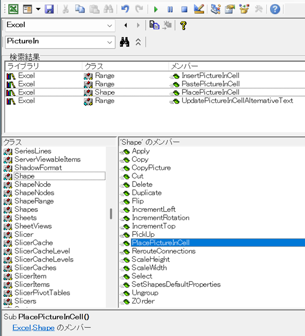This screenshot has height=336, width=305.
Task: Select SetShapesDefaultProperties member
Action: (176, 284)
